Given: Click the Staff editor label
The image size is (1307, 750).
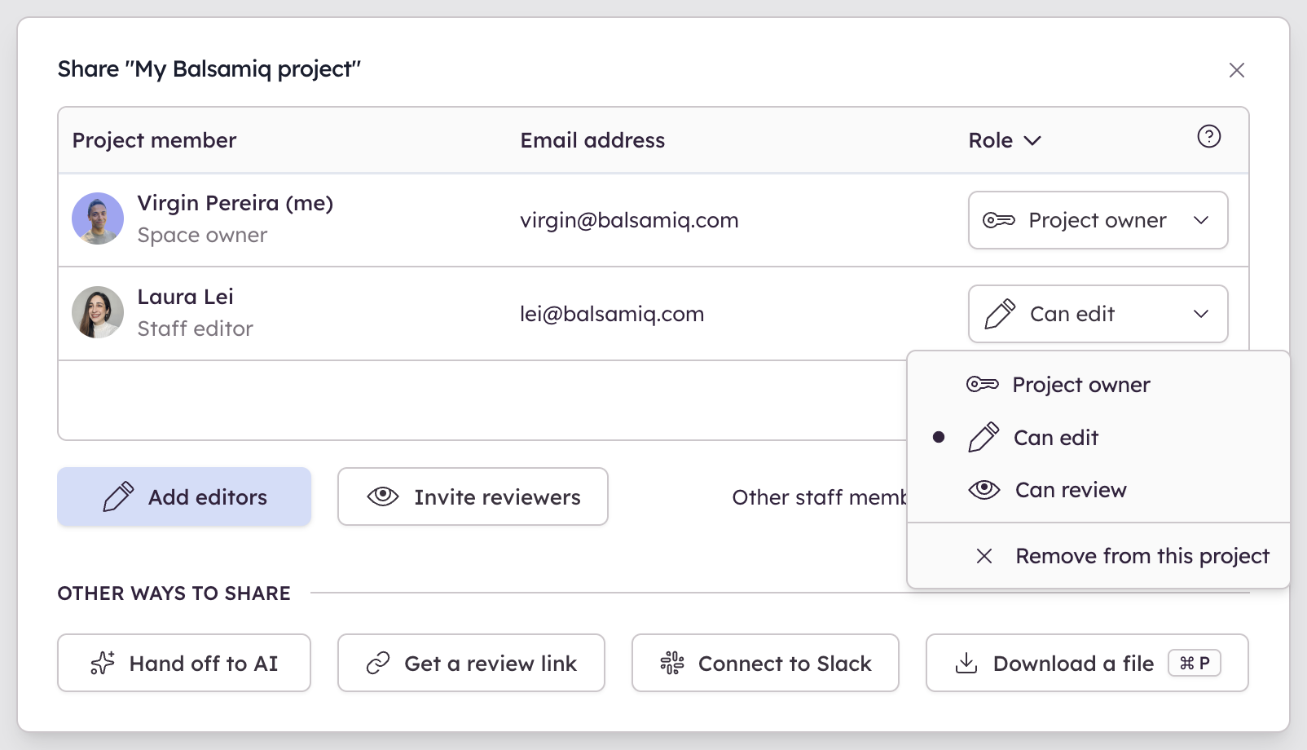Looking at the screenshot, I should pyautogui.click(x=195, y=329).
